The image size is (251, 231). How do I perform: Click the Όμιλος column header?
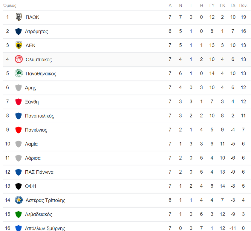(x=10, y=5)
